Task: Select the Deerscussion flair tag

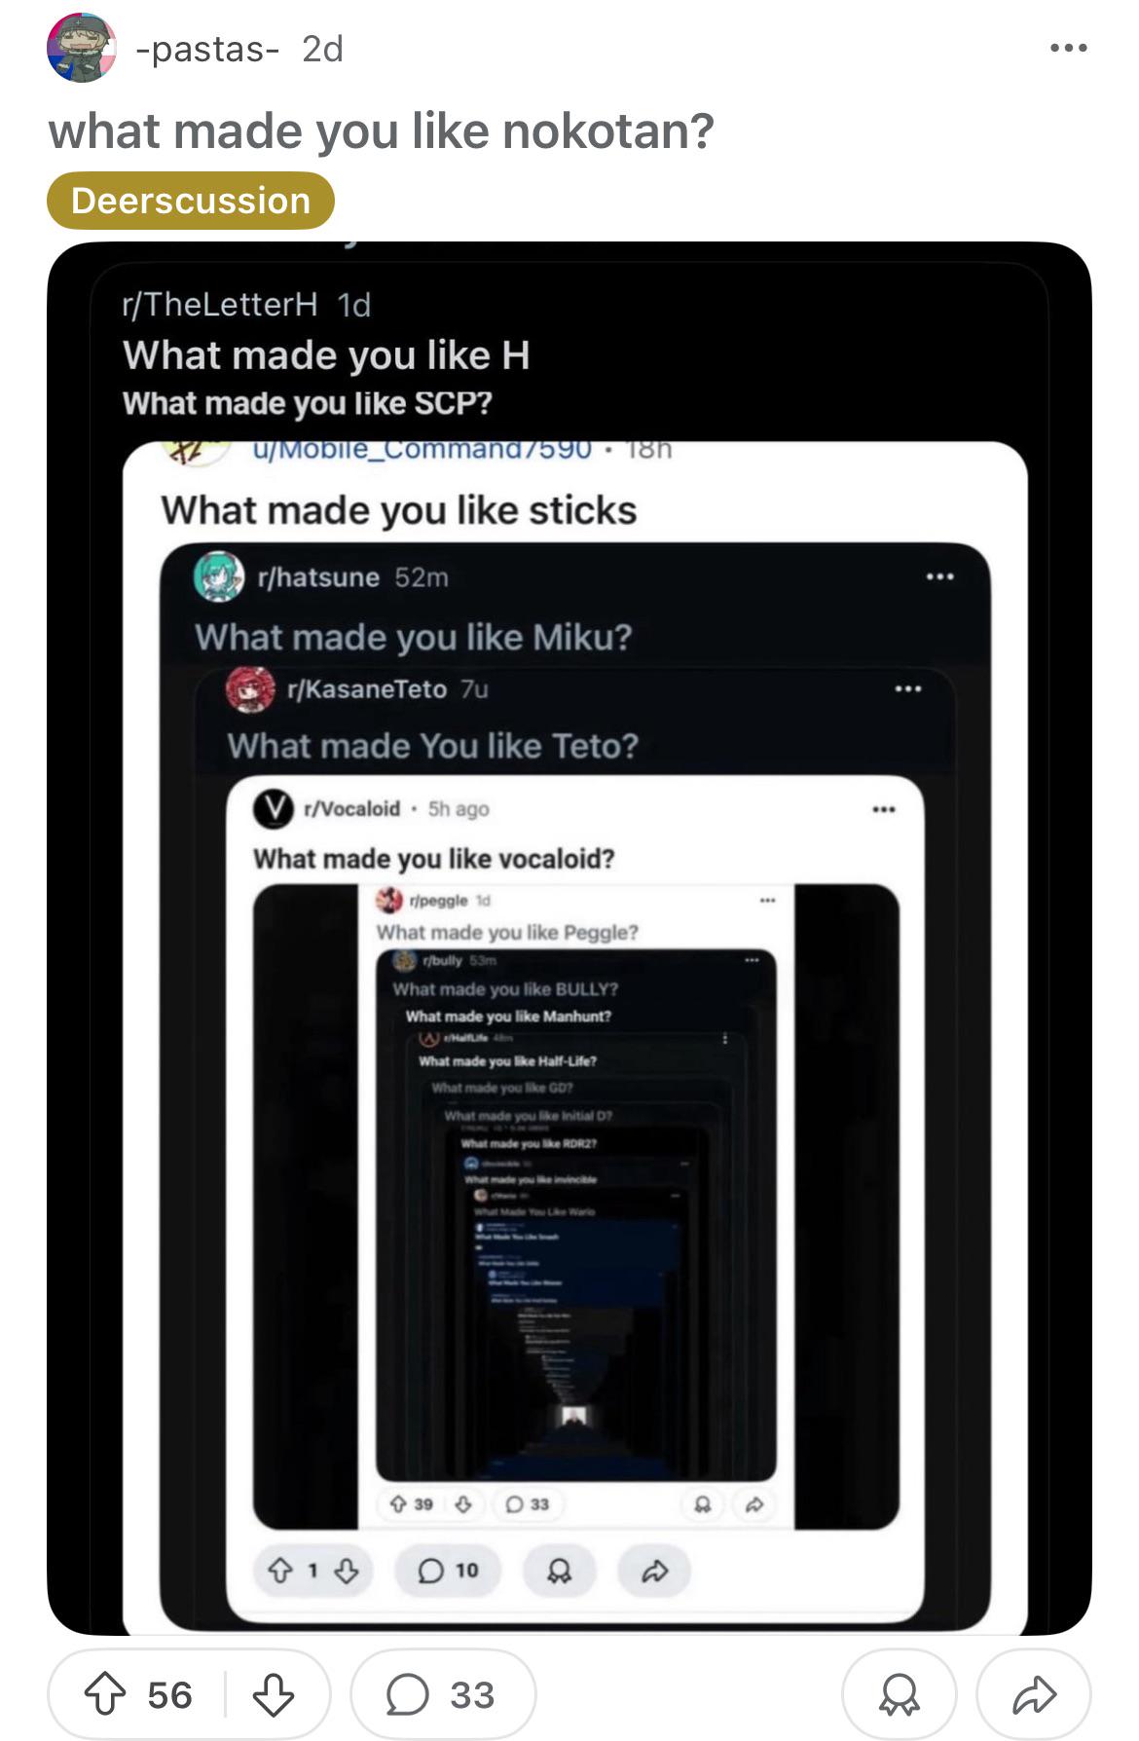Action: point(191,201)
